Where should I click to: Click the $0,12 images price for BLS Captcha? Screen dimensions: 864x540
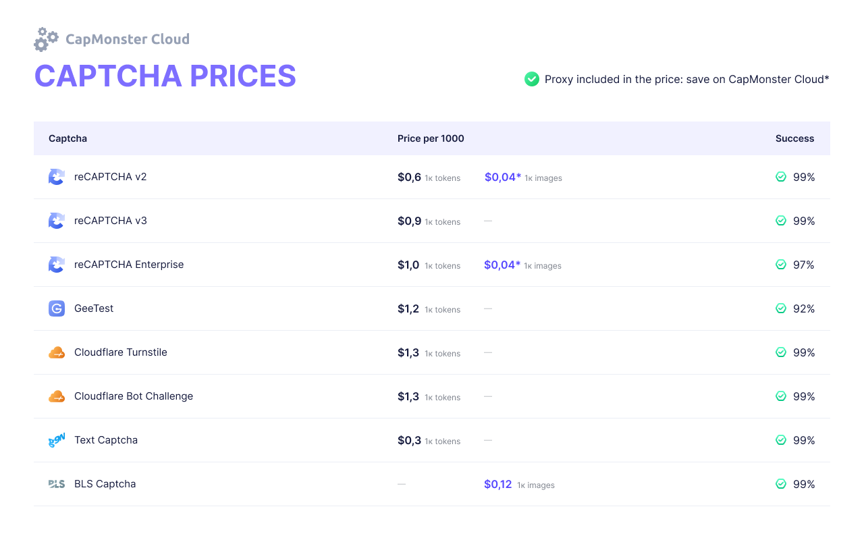click(498, 485)
